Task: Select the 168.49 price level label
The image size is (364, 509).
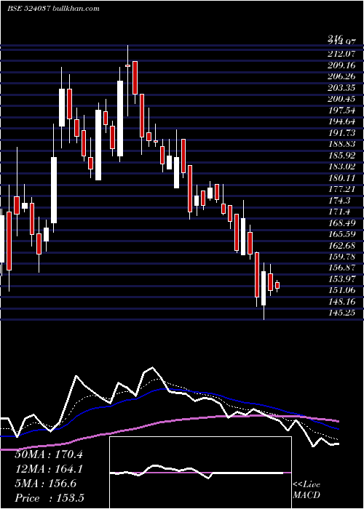Action: pos(341,223)
